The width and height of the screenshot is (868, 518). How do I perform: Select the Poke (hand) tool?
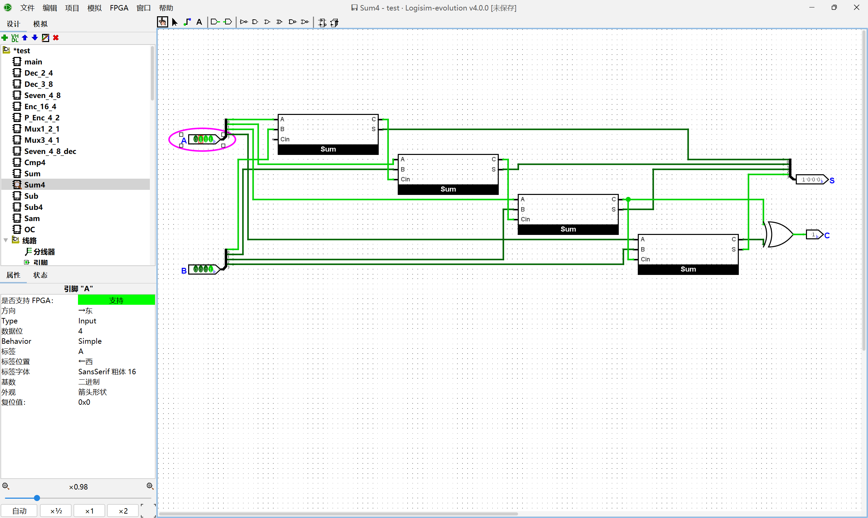point(162,22)
